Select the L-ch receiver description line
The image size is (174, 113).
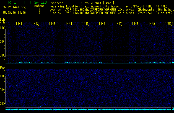(111, 9)
